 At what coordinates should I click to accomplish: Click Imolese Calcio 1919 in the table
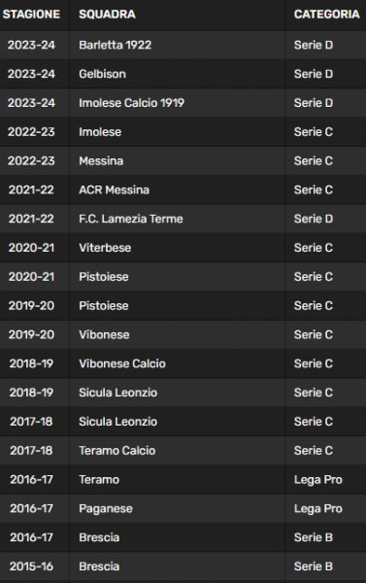(x=131, y=103)
